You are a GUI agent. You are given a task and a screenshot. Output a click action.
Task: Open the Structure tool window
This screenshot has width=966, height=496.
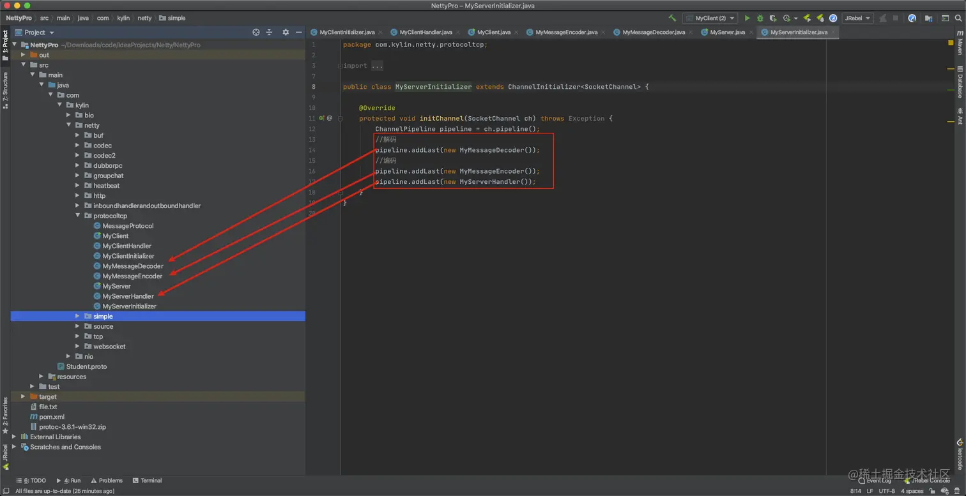pos(5,90)
